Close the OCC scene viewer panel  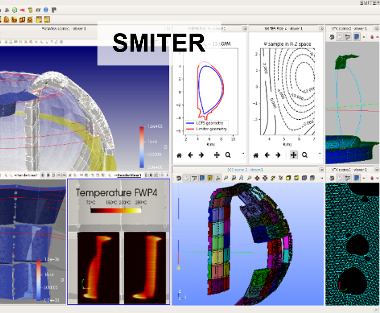coord(321,170)
